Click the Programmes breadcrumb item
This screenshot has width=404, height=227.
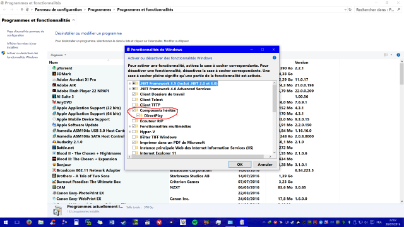(x=100, y=9)
